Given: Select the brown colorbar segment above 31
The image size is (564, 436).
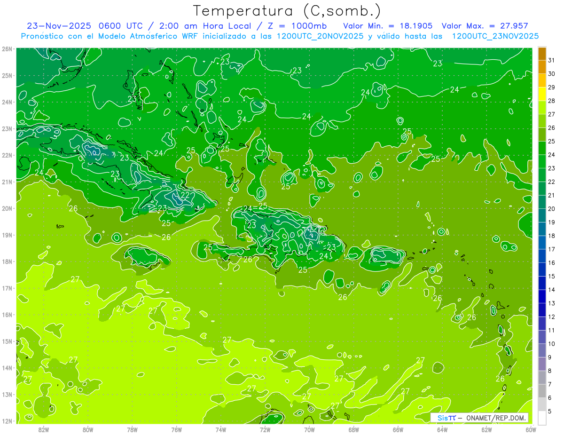Looking at the screenshot, I should 542,54.
